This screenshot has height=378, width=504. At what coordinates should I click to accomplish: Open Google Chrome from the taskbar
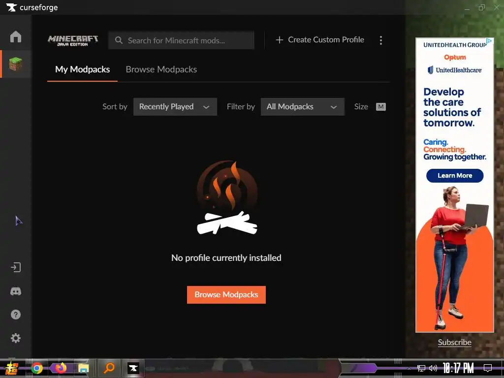coord(36,368)
